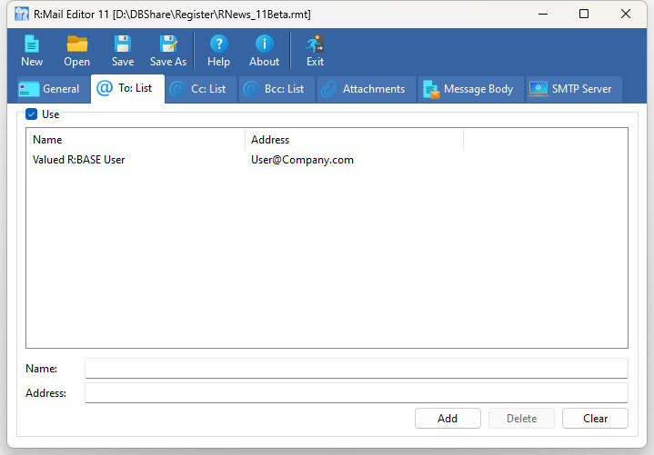654x455 pixels.
Task: Click the Clear button
Action: 595,419
